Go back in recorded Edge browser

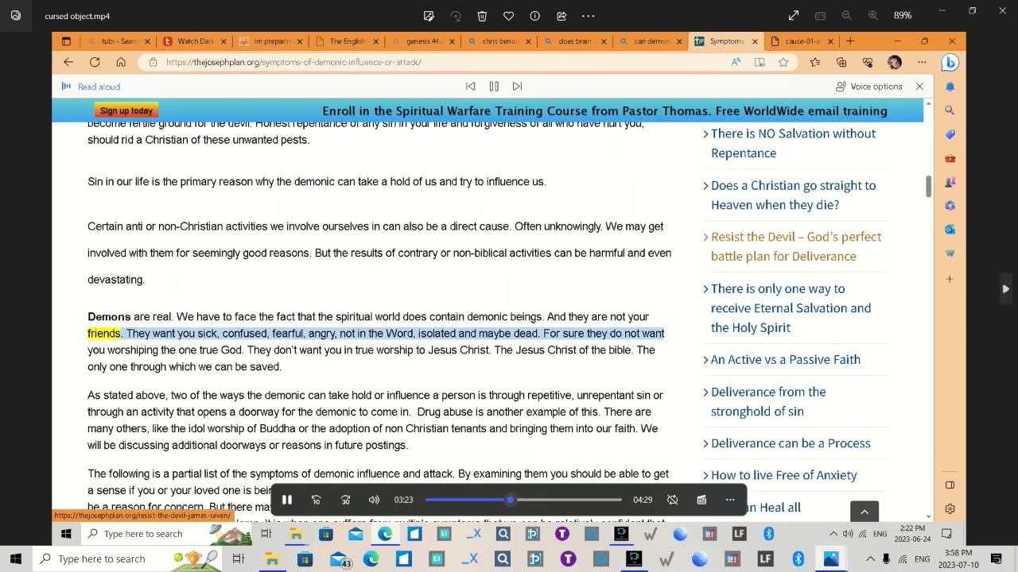coord(68,62)
